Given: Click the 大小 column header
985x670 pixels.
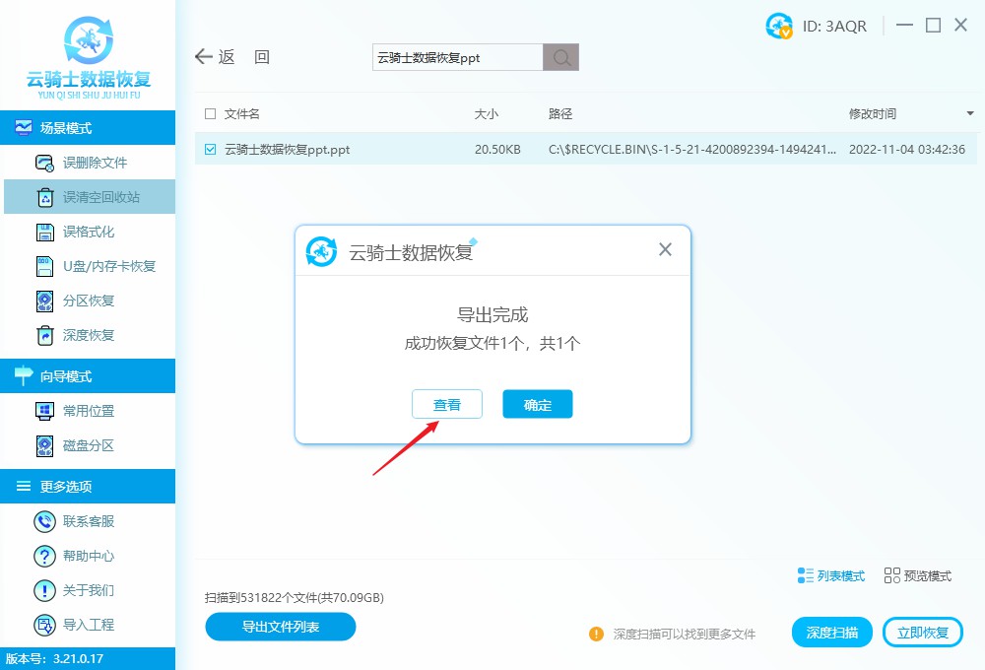Looking at the screenshot, I should click(487, 113).
